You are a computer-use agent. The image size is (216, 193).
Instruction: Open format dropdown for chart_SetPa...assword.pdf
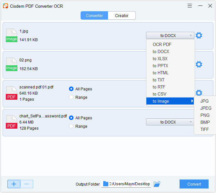[170, 122]
